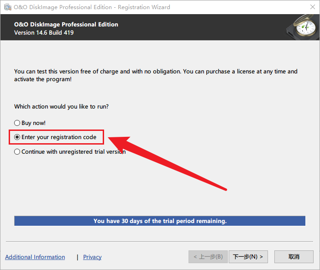320x270 pixels.
Task: Click the 30 days trial remaining bar
Action: point(160,221)
